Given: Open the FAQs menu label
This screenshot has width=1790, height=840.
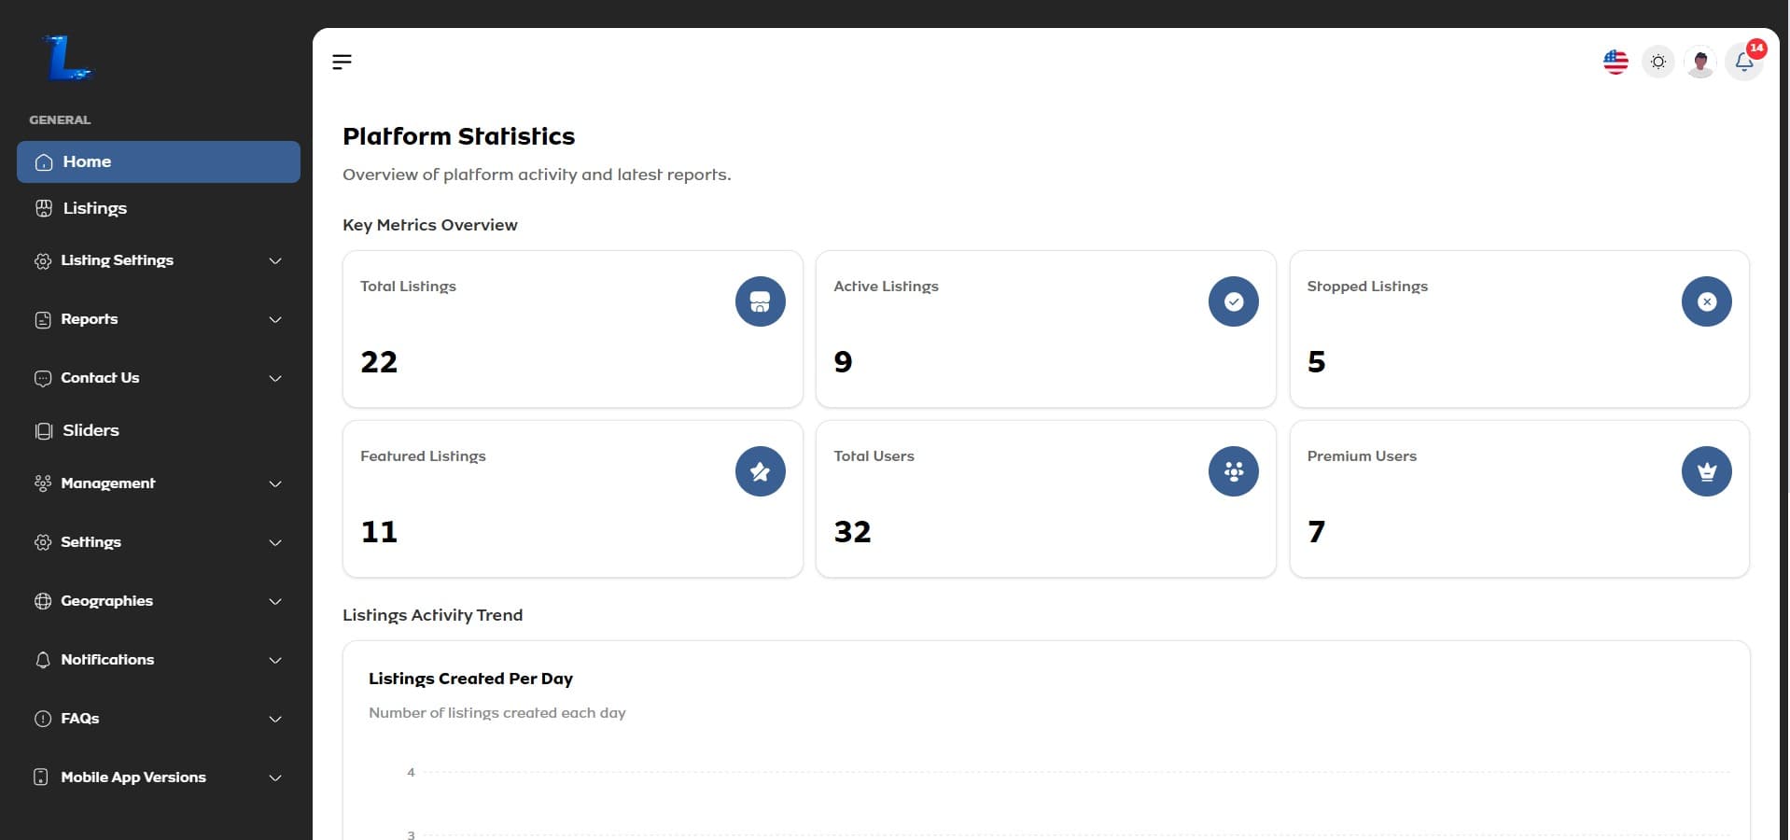Looking at the screenshot, I should tap(80, 719).
